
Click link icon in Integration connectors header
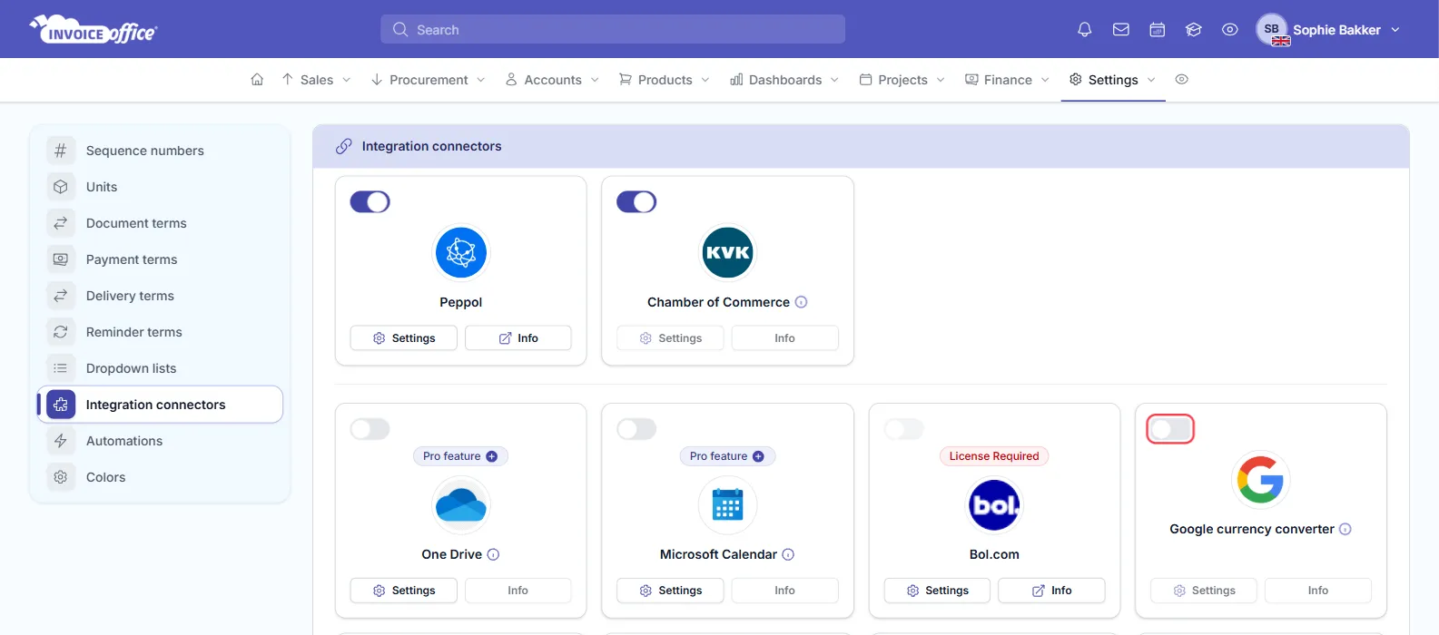click(x=343, y=146)
